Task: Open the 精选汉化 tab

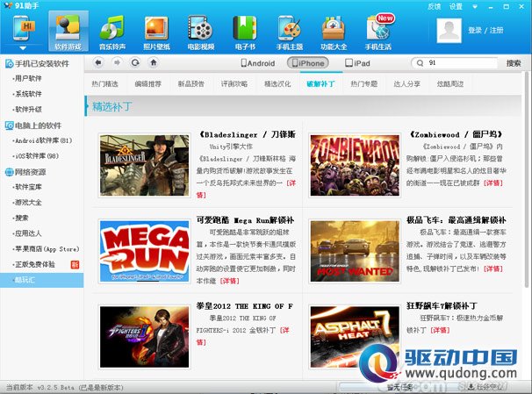Action: [277, 83]
